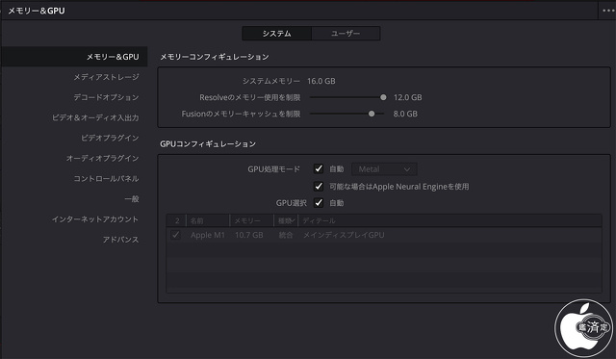Open the Metal GPU mode dropdown
This screenshot has width=616, height=359.
click(x=384, y=169)
